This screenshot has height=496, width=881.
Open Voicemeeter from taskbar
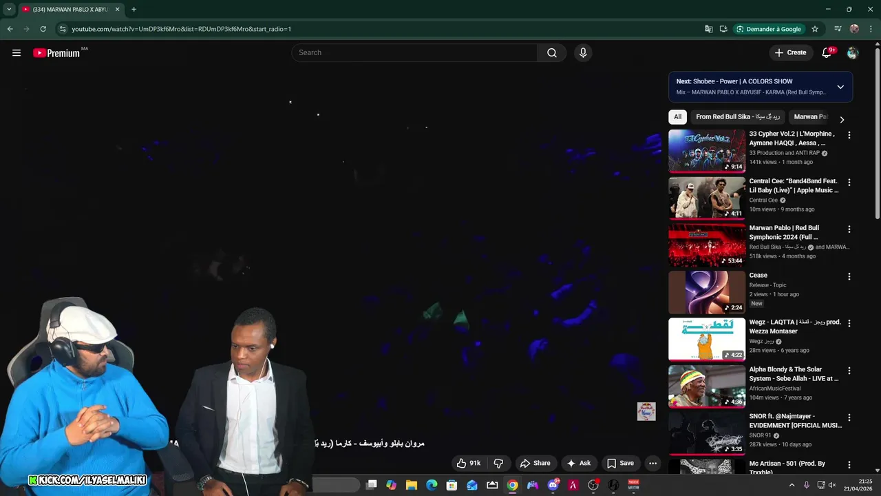(x=633, y=485)
